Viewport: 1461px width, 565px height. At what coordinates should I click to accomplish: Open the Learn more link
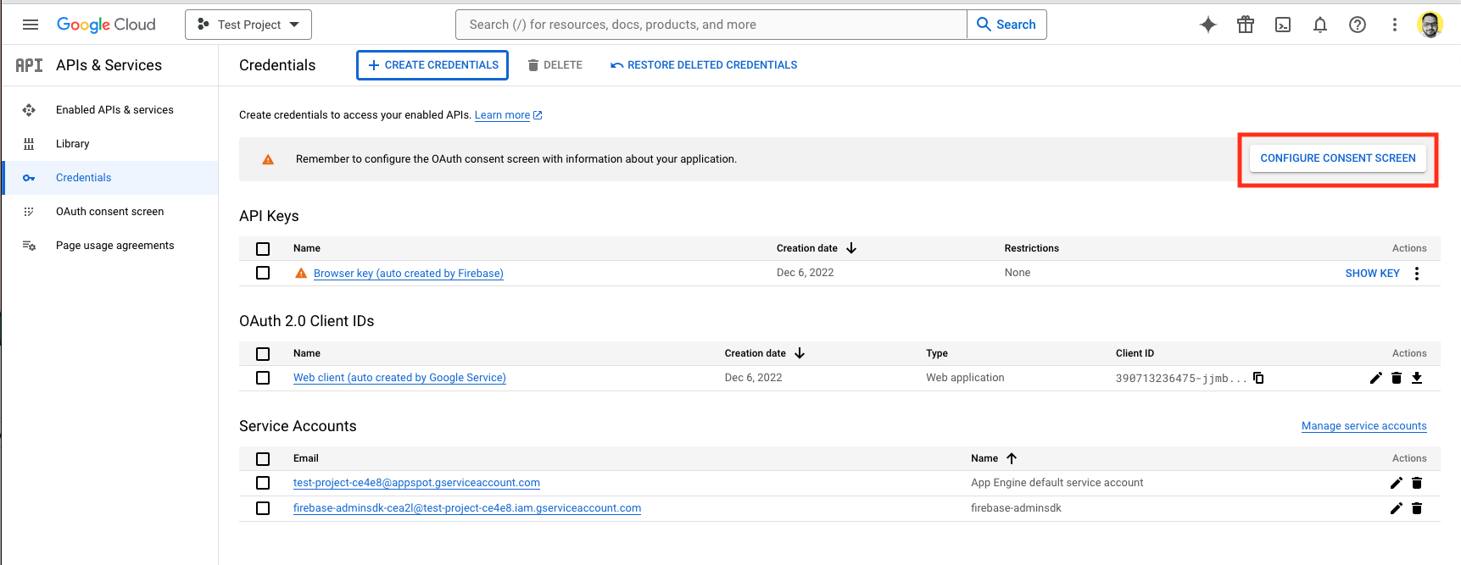pyautogui.click(x=508, y=115)
